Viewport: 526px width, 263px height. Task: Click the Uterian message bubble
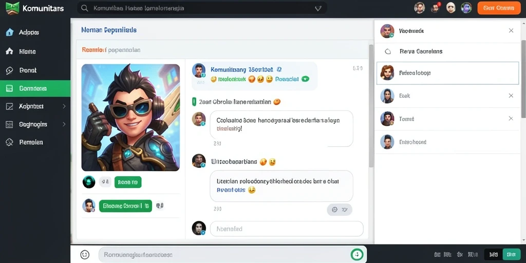(x=281, y=186)
